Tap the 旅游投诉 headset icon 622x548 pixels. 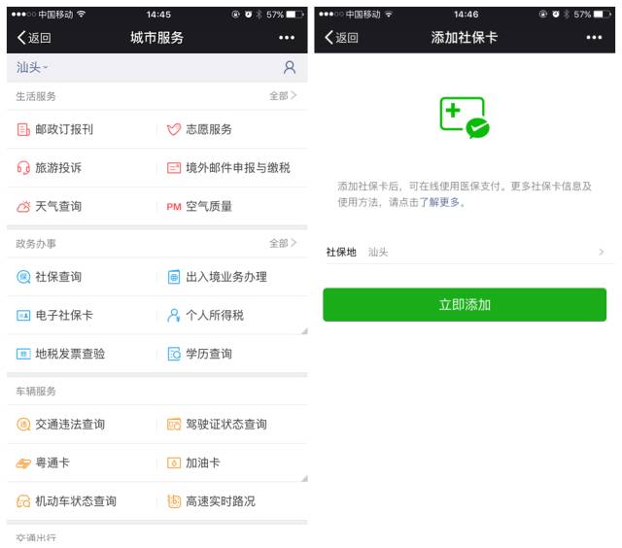(23, 168)
